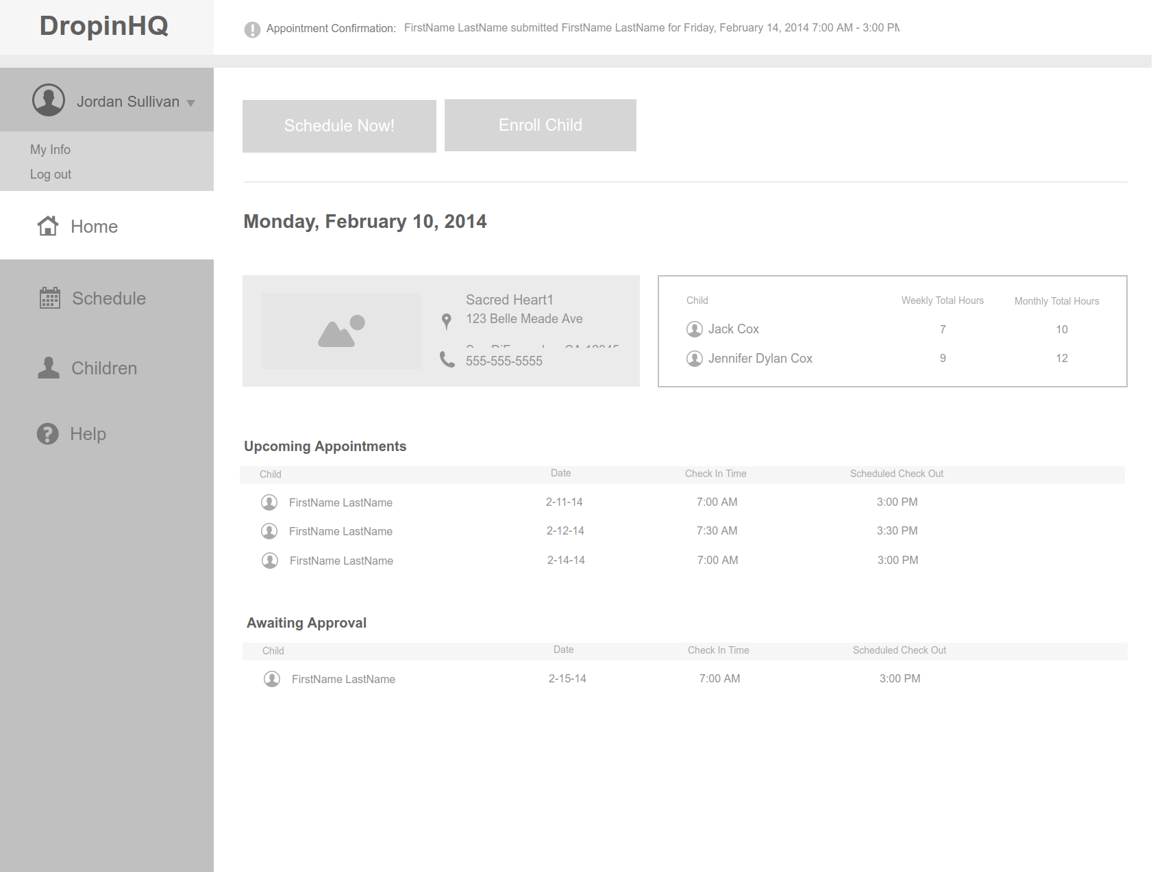Click avatar in the 2-14-14 appointment row
1153x872 pixels.
point(270,561)
